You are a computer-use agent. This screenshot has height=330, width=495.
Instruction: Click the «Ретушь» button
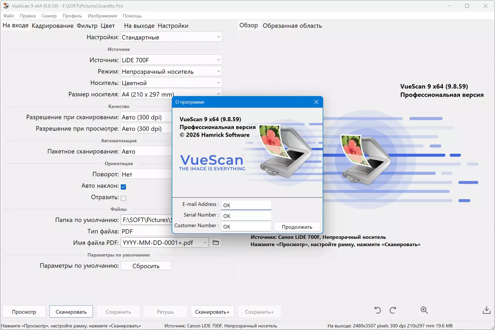[x=165, y=312]
